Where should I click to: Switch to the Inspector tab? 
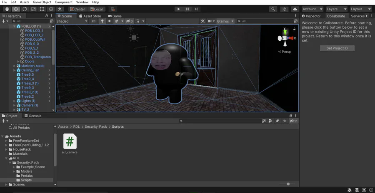(x=311, y=16)
